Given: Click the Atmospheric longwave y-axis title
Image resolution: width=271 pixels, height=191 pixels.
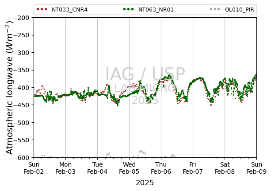Looking at the screenshot, I should (x=10, y=88).
